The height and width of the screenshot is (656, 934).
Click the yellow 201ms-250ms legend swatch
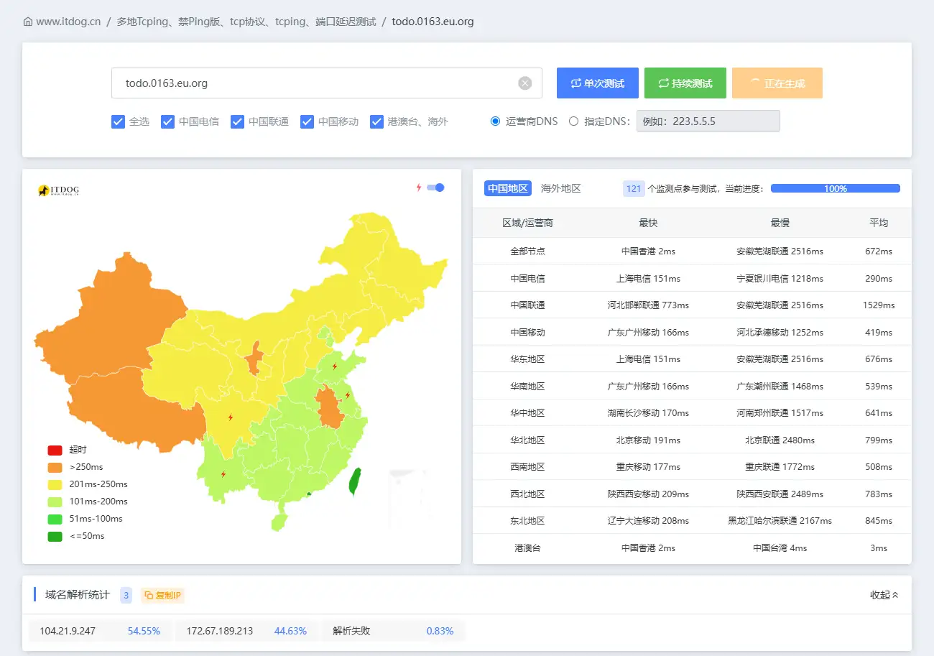pos(55,484)
